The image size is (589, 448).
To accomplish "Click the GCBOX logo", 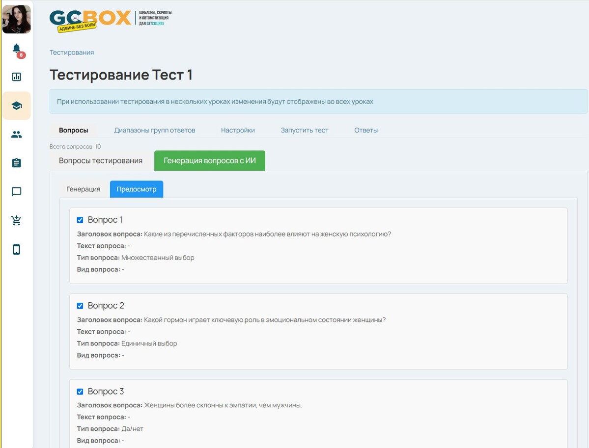I will pyautogui.click(x=91, y=20).
